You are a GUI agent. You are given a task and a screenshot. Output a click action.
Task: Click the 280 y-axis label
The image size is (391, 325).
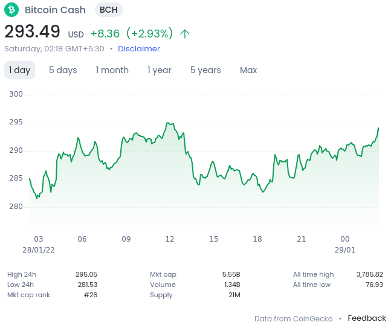click(x=16, y=207)
